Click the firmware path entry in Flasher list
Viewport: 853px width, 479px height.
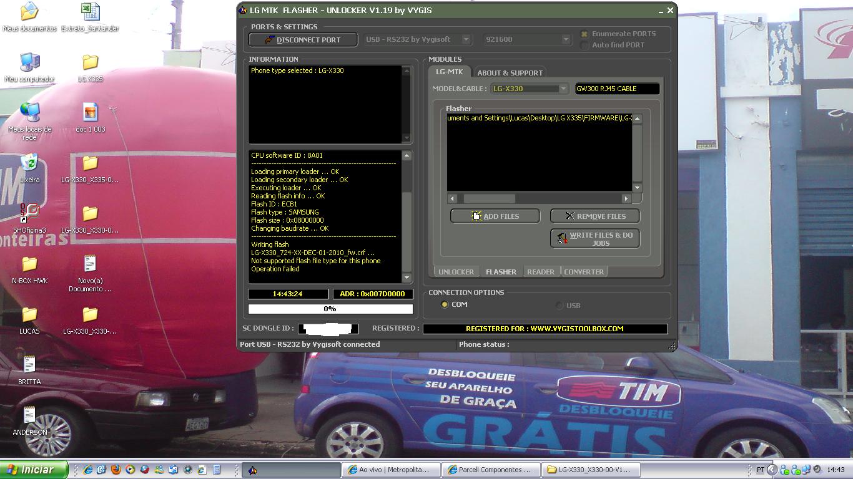click(x=540, y=118)
